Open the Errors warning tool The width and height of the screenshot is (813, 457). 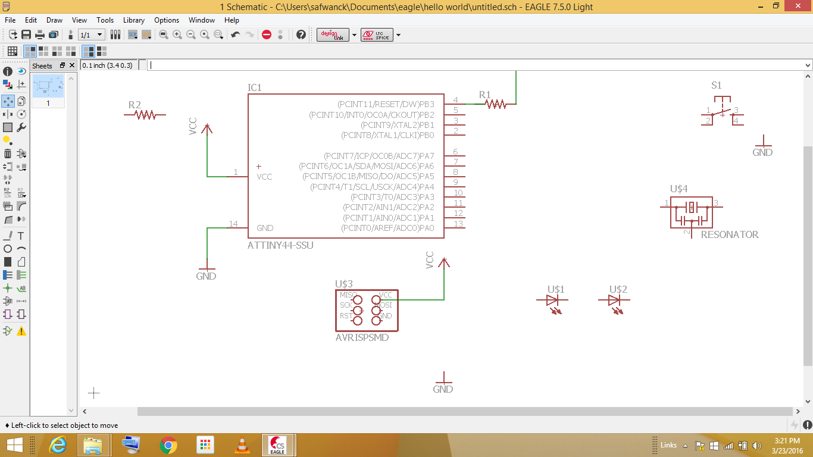[x=21, y=331]
